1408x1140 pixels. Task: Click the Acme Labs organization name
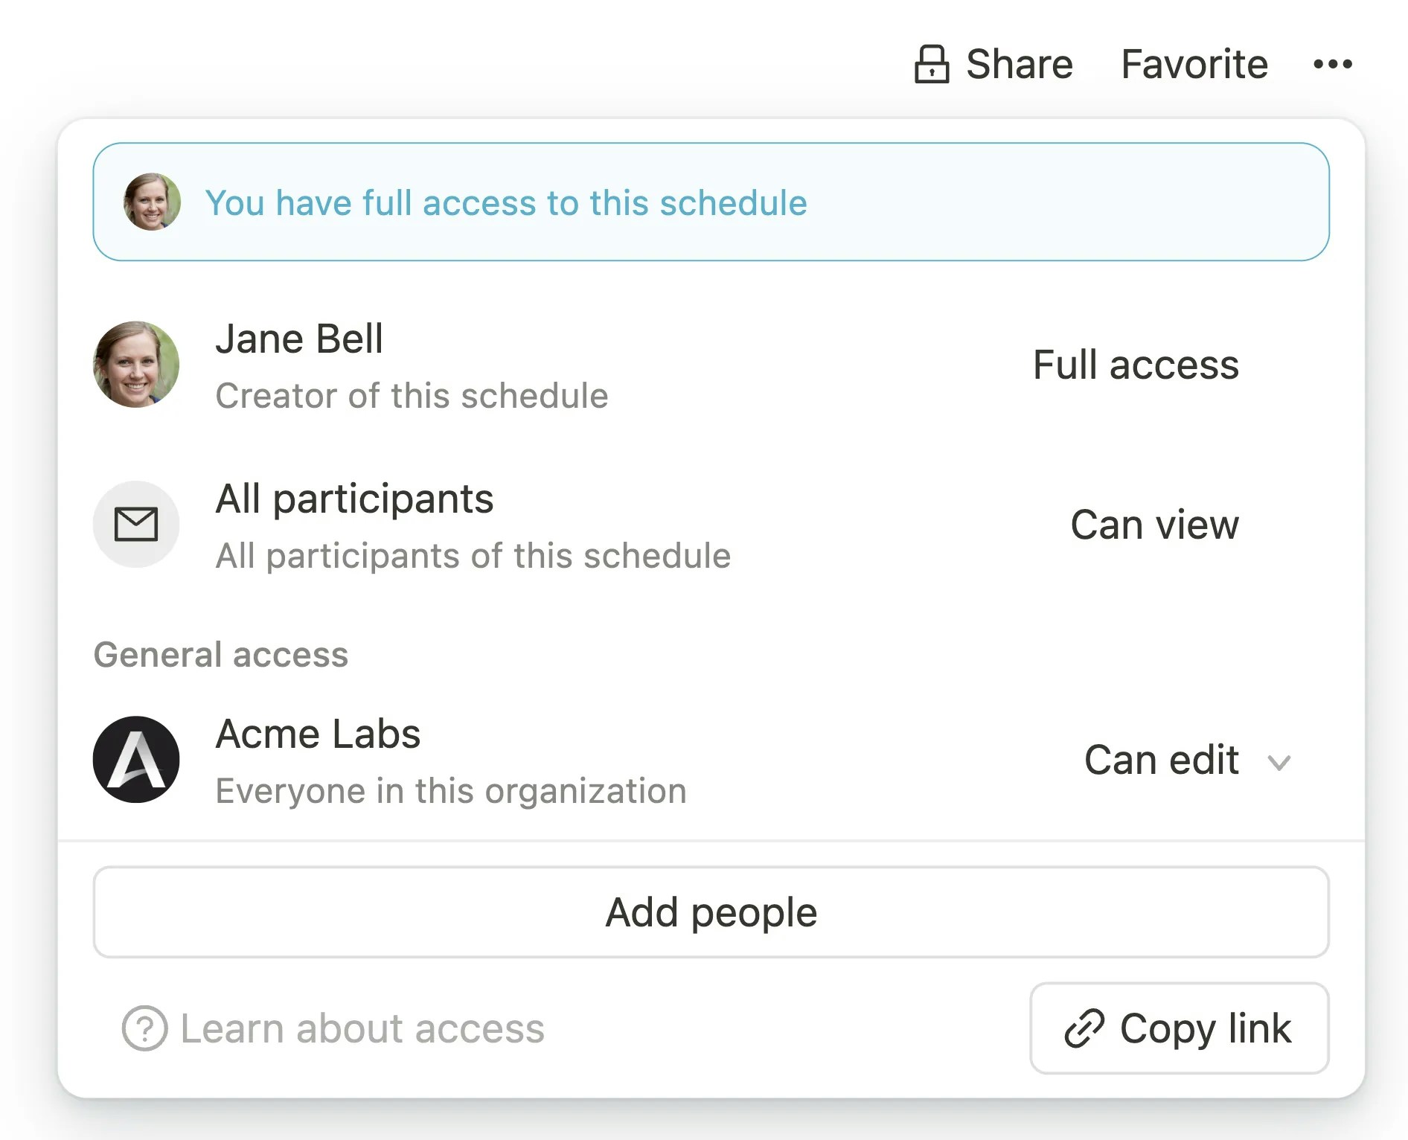click(x=318, y=734)
